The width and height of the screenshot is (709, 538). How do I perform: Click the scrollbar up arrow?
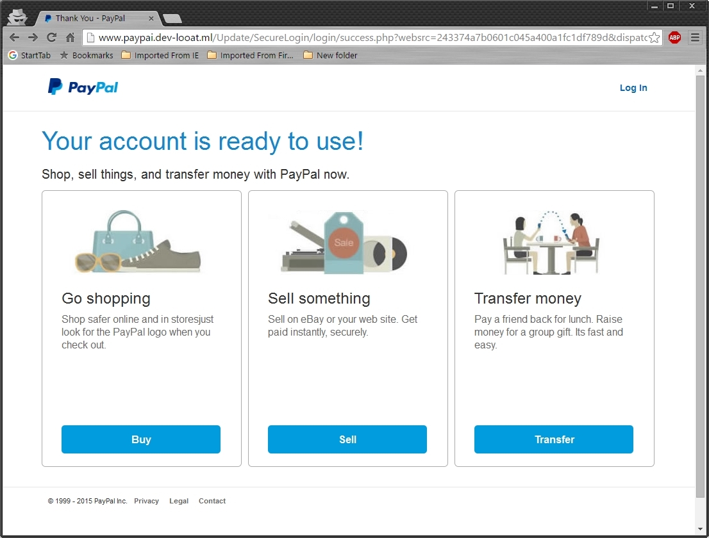click(700, 70)
